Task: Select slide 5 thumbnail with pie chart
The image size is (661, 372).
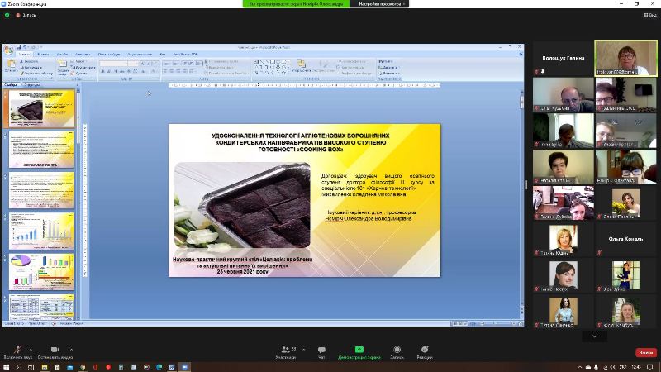Action: 41,272
